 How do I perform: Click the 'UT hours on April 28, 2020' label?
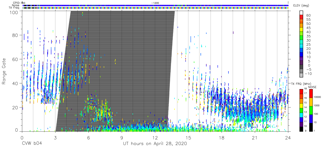[x=155, y=144]
